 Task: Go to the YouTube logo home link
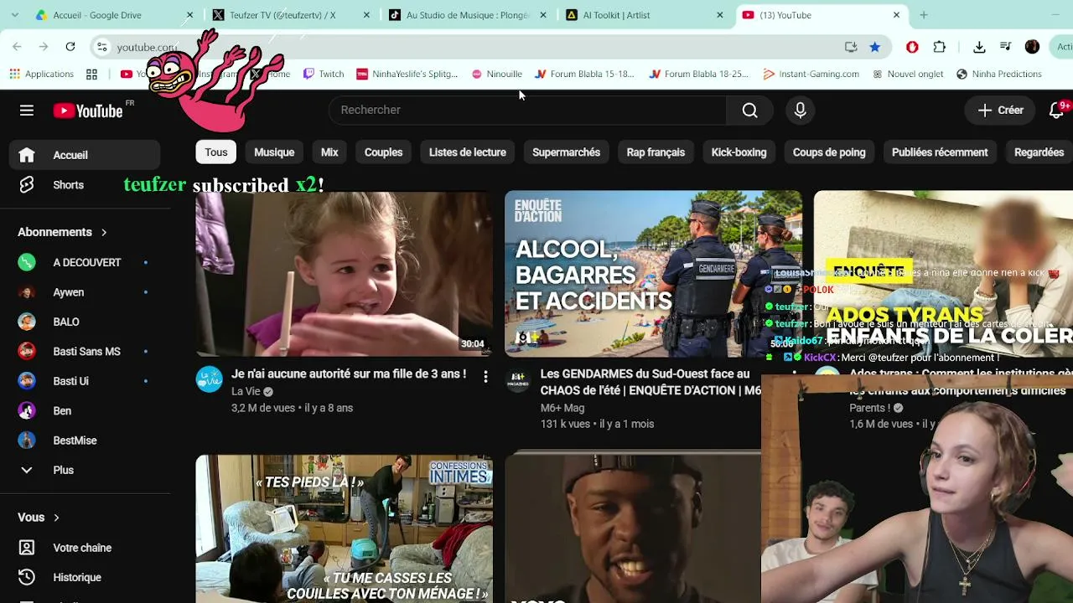pos(88,111)
